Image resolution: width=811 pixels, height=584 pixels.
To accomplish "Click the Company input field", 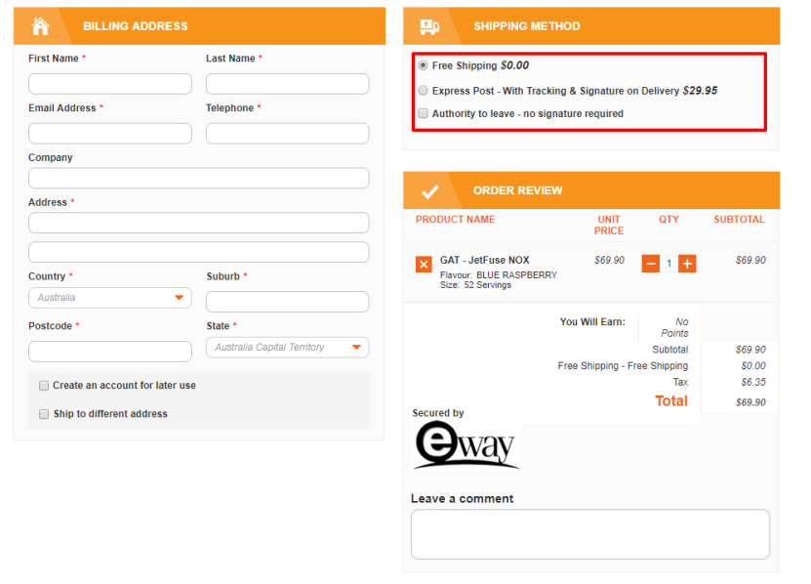I will pyautogui.click(x=199, y=178).
